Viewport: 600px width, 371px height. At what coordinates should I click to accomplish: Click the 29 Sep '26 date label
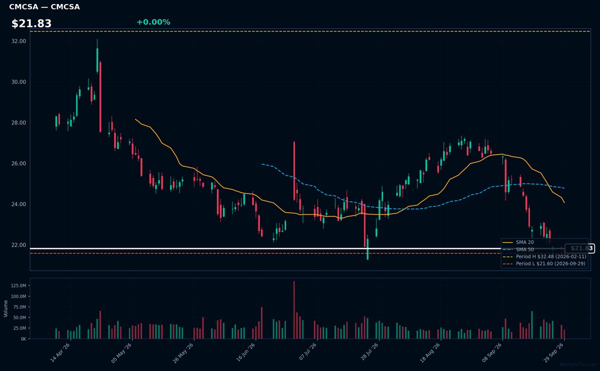click(554, 352)
